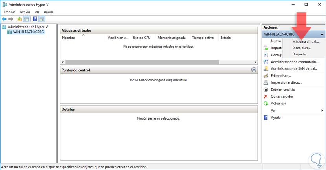This screenshot has height=170, width=326.
Task: Click the green Actualizar refresh icon
Action: (x=266, y=103)
